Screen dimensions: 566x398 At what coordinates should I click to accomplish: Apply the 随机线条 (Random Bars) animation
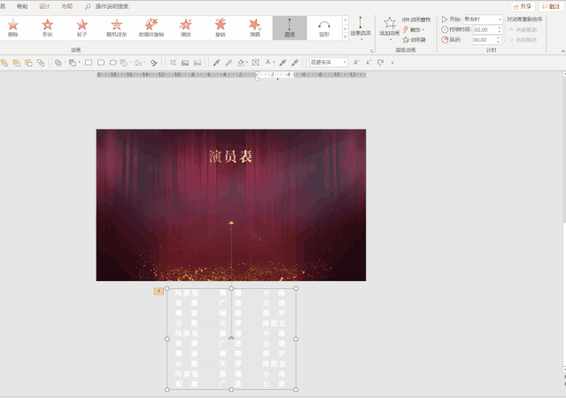116,27
